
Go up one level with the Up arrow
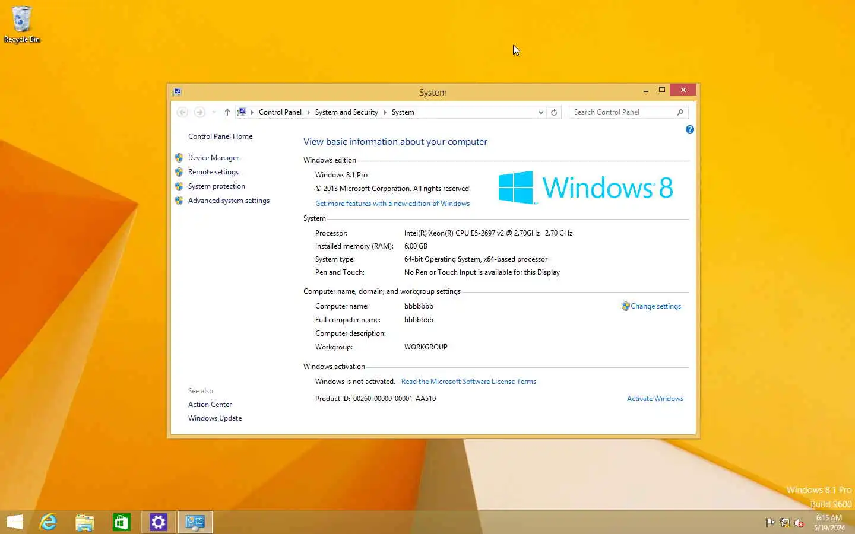[x=227, y=112]
